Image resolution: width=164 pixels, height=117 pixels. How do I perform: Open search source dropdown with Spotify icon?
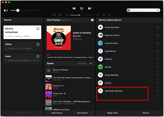click(129, 10)
